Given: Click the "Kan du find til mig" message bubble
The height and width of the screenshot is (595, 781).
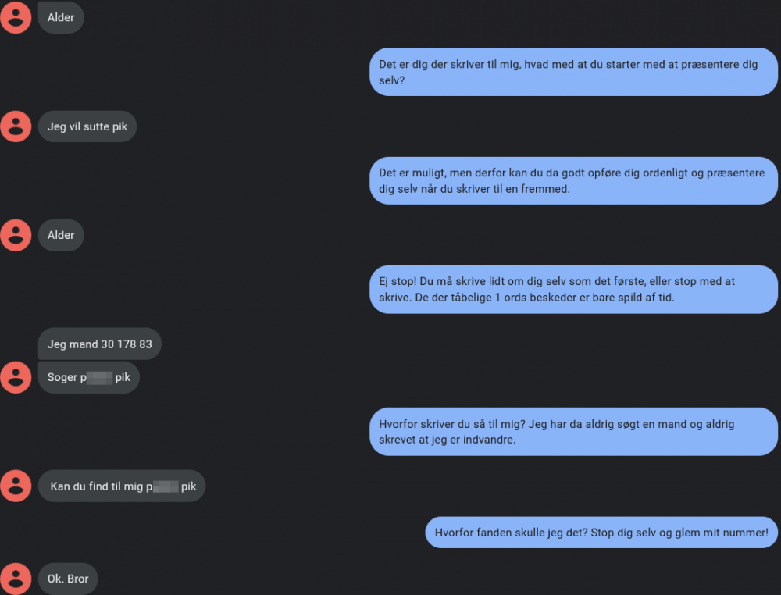Looking at the screenshot, I should point(121,486).
